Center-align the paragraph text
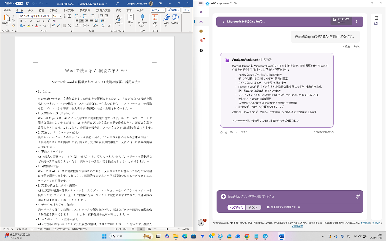This screenshot has height=241, width=386. coord(82,21)
